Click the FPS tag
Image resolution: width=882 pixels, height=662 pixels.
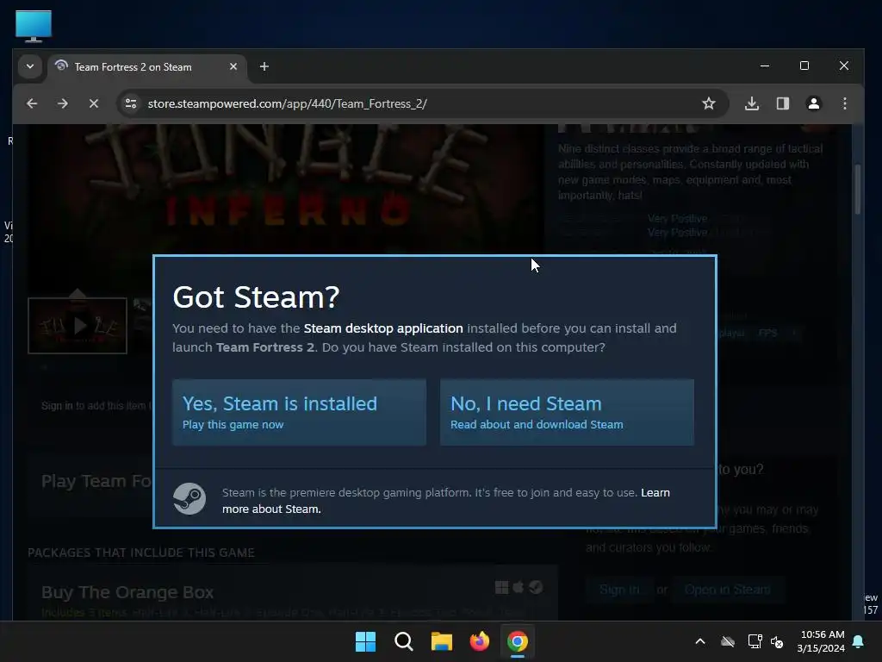(767, 333)
